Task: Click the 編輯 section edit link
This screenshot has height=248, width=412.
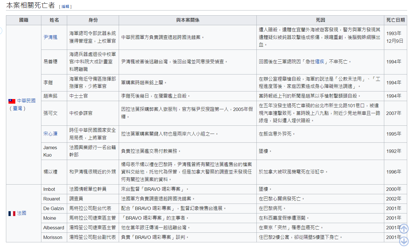Action: click(65, 7)
